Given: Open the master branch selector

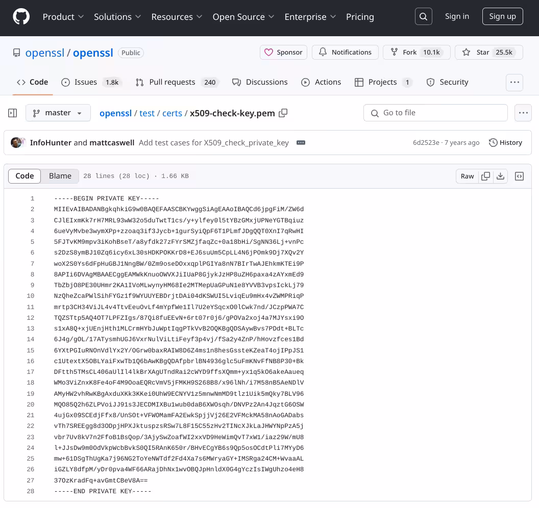Looking at the screenshot, I should tap(58, 113).
